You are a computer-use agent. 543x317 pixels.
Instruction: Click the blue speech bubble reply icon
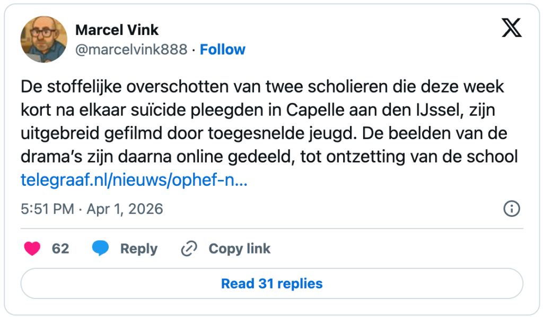[x=100, y=249]
